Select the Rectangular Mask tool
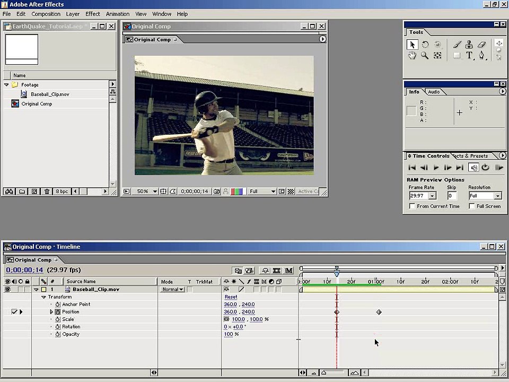 point(457,55)
